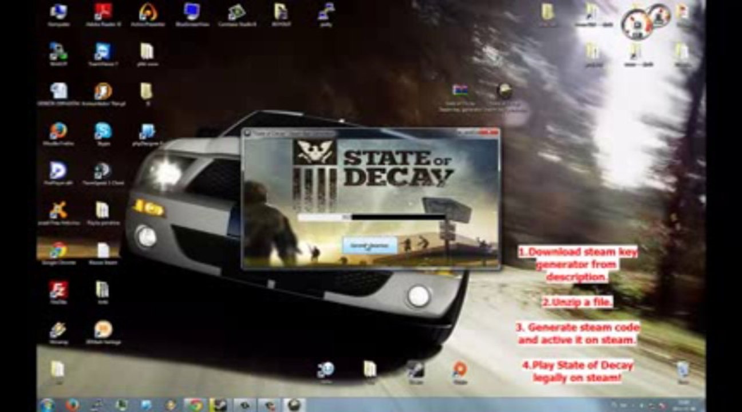Launch FileZilla desktop shortcut
Screen dimensions: 742x412
[58, 292]
